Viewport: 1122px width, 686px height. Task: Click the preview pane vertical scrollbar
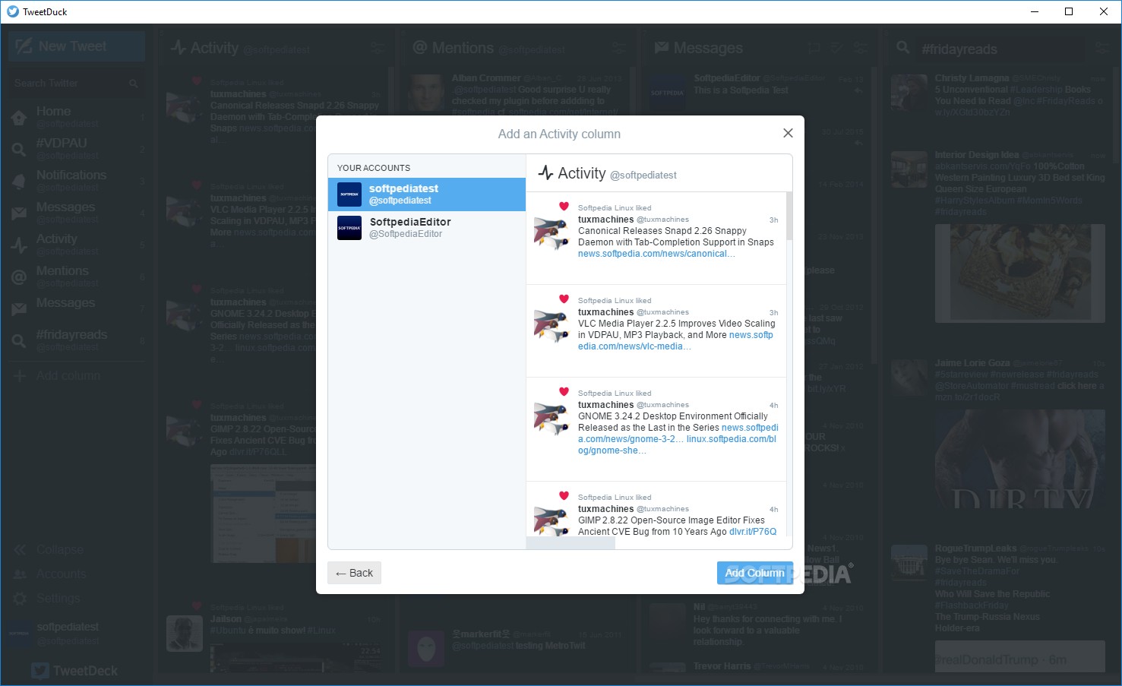(789, 216)
